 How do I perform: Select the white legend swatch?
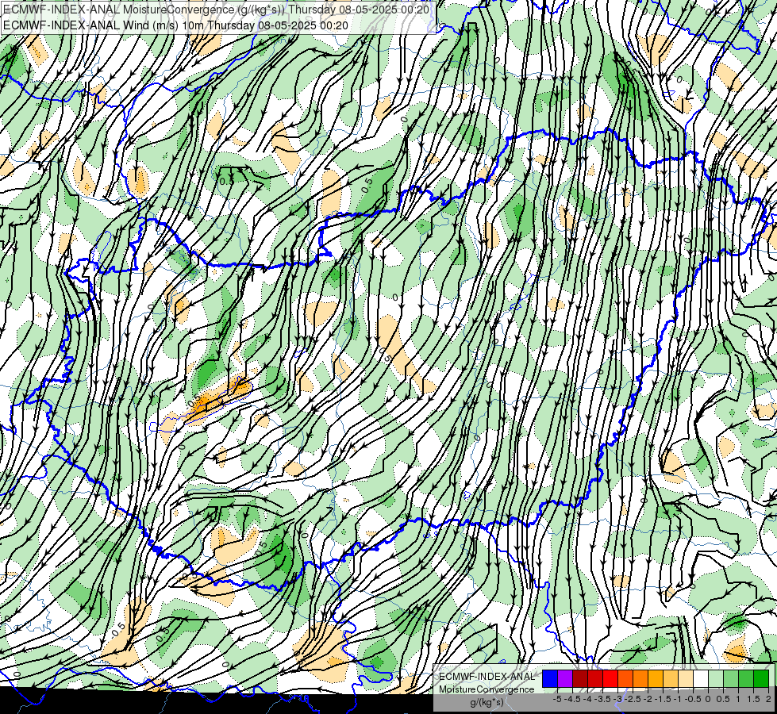click(x=701, y=678)
